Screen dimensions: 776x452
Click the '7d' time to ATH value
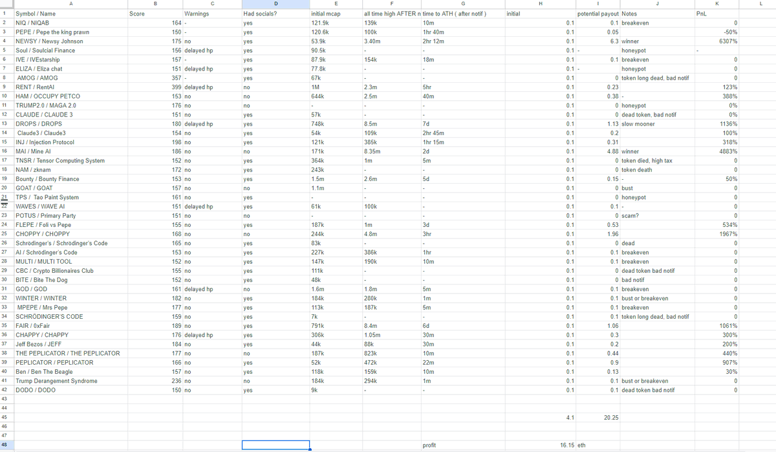click(426, 124)
